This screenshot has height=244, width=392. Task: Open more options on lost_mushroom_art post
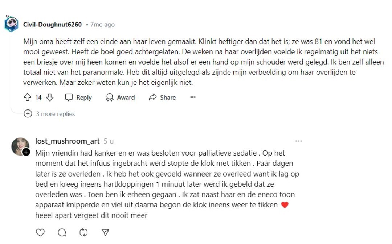coord(298,141)
